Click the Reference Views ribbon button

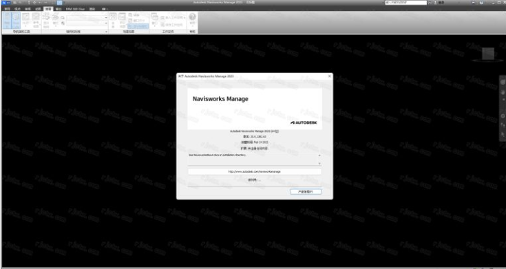(36, 20)
